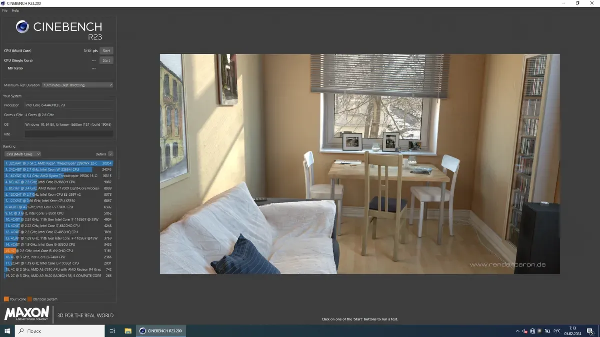Click the Info text field

click(x=69, y=134)
